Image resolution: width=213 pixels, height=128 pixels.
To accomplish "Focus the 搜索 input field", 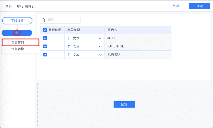I will click(63, 20).
